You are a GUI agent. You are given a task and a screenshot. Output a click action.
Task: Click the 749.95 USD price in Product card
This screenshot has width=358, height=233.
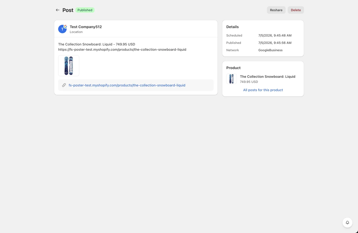[249, 82]
